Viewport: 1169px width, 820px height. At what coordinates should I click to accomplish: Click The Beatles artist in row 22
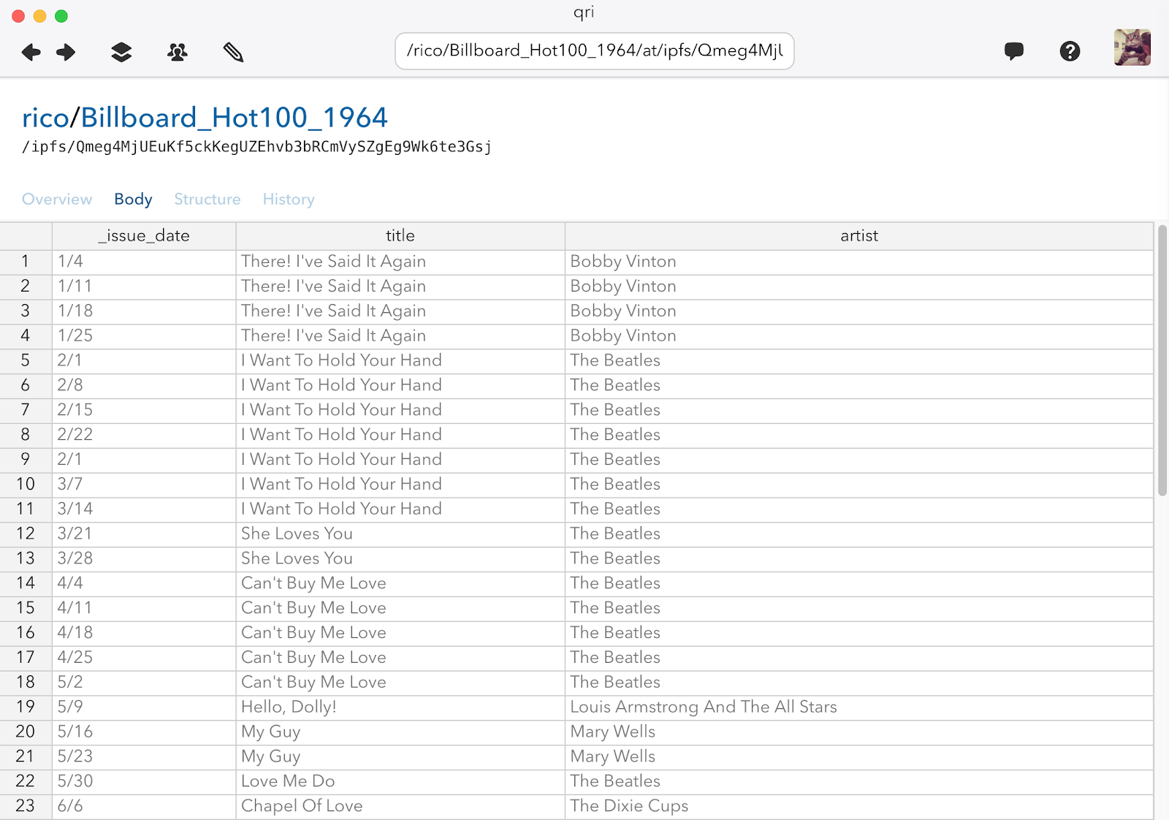(x=859, y=782)
